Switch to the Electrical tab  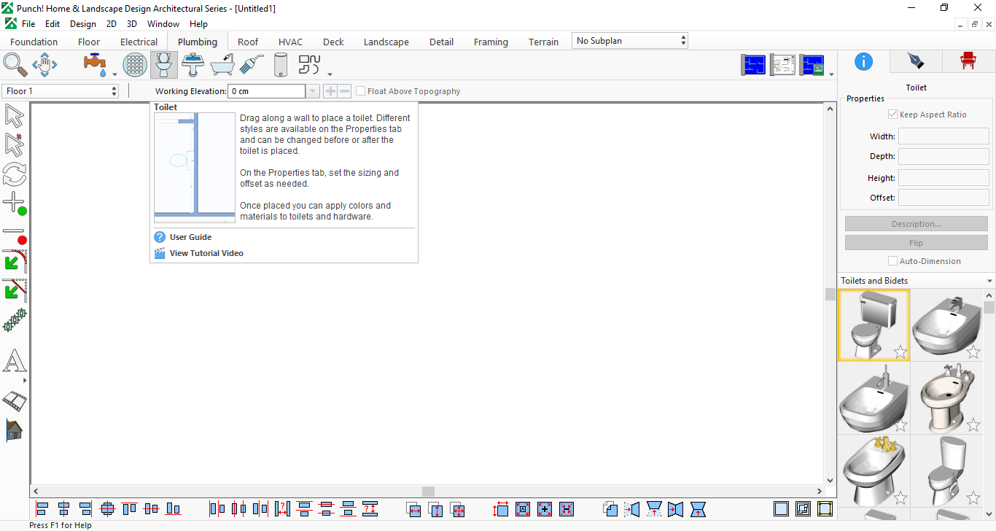139,42
